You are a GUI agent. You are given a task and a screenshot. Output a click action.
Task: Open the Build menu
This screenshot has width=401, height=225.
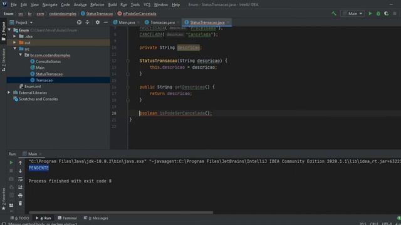[x=112, y=4]
